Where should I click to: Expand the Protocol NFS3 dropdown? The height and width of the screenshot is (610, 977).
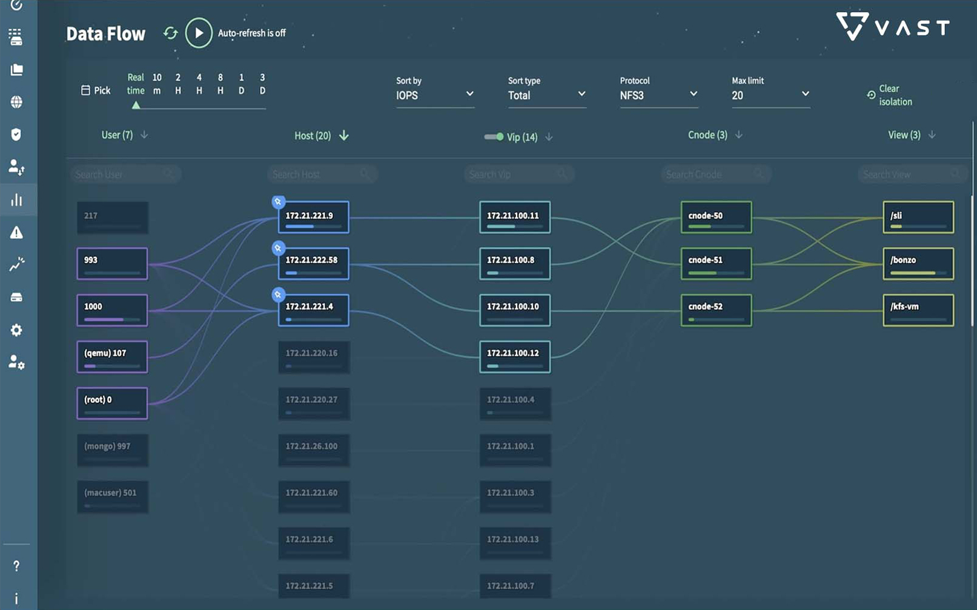658,95
